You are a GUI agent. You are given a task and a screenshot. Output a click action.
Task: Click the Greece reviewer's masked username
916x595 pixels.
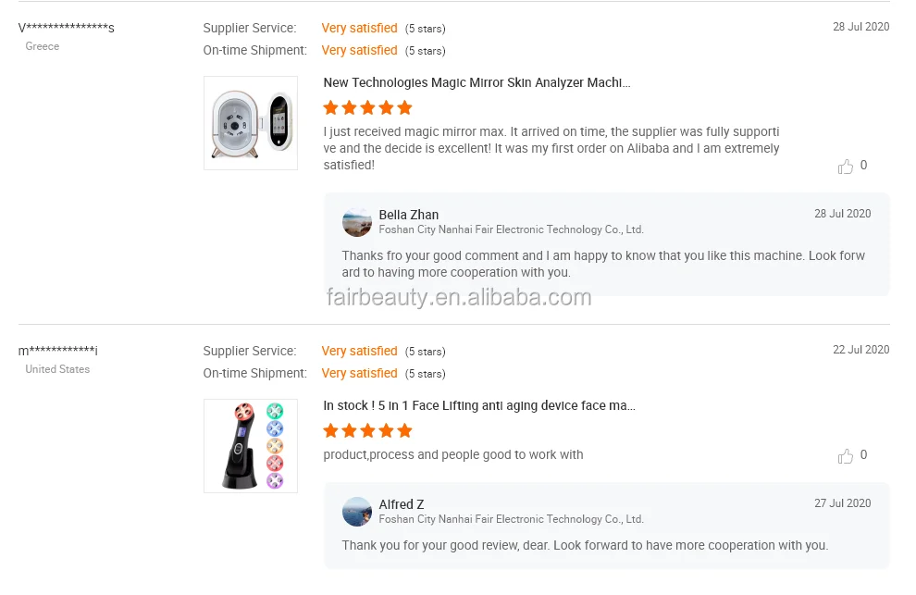click(x=67, y=28)
